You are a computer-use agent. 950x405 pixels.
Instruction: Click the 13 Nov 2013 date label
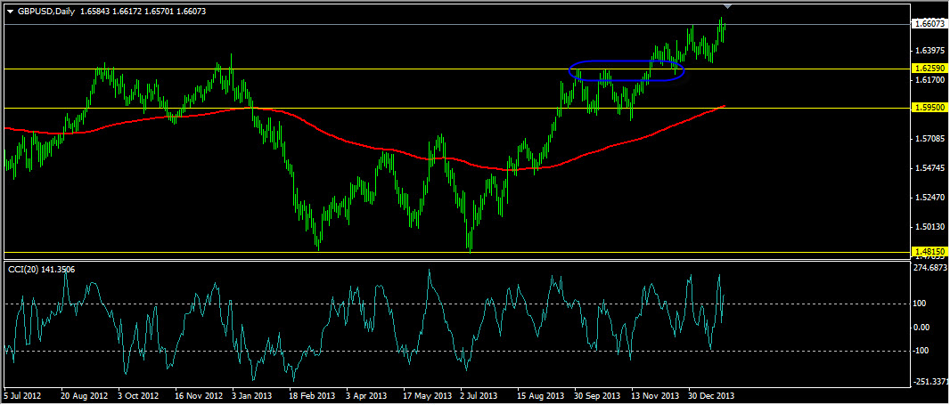(x=654, y=396)
